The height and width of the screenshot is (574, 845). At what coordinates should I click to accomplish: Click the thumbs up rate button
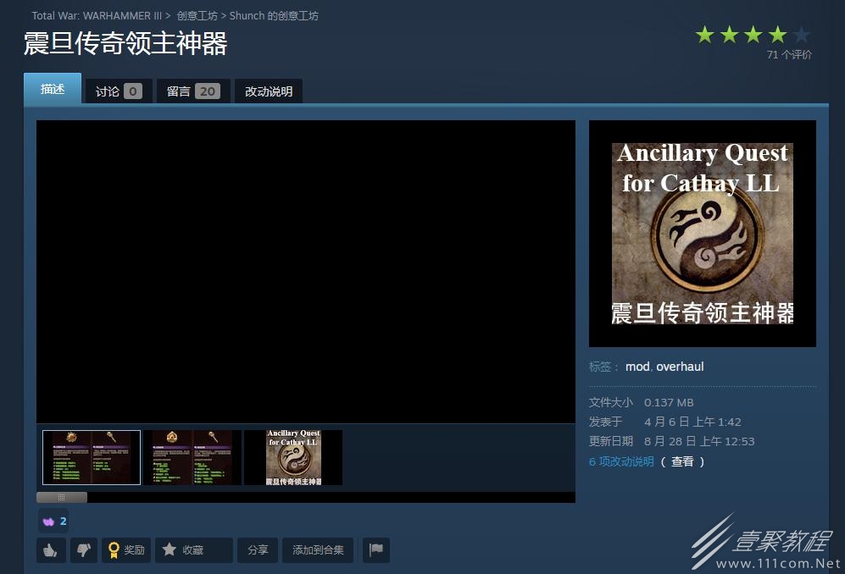coord(51,549)
